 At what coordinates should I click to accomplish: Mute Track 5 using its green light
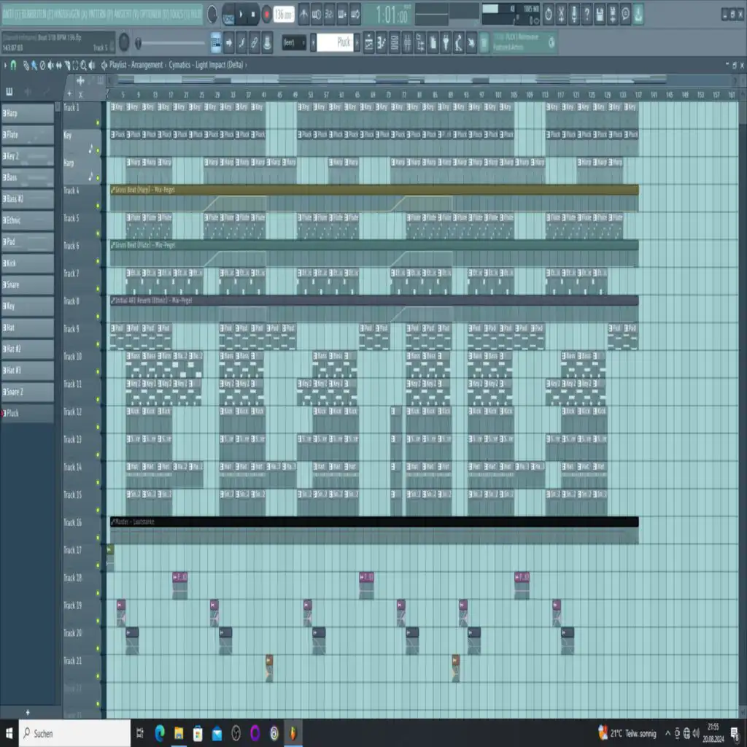[98, 233]
